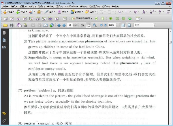
Task: Click the 合并 combine files button
Action: [x=21, y=12]
